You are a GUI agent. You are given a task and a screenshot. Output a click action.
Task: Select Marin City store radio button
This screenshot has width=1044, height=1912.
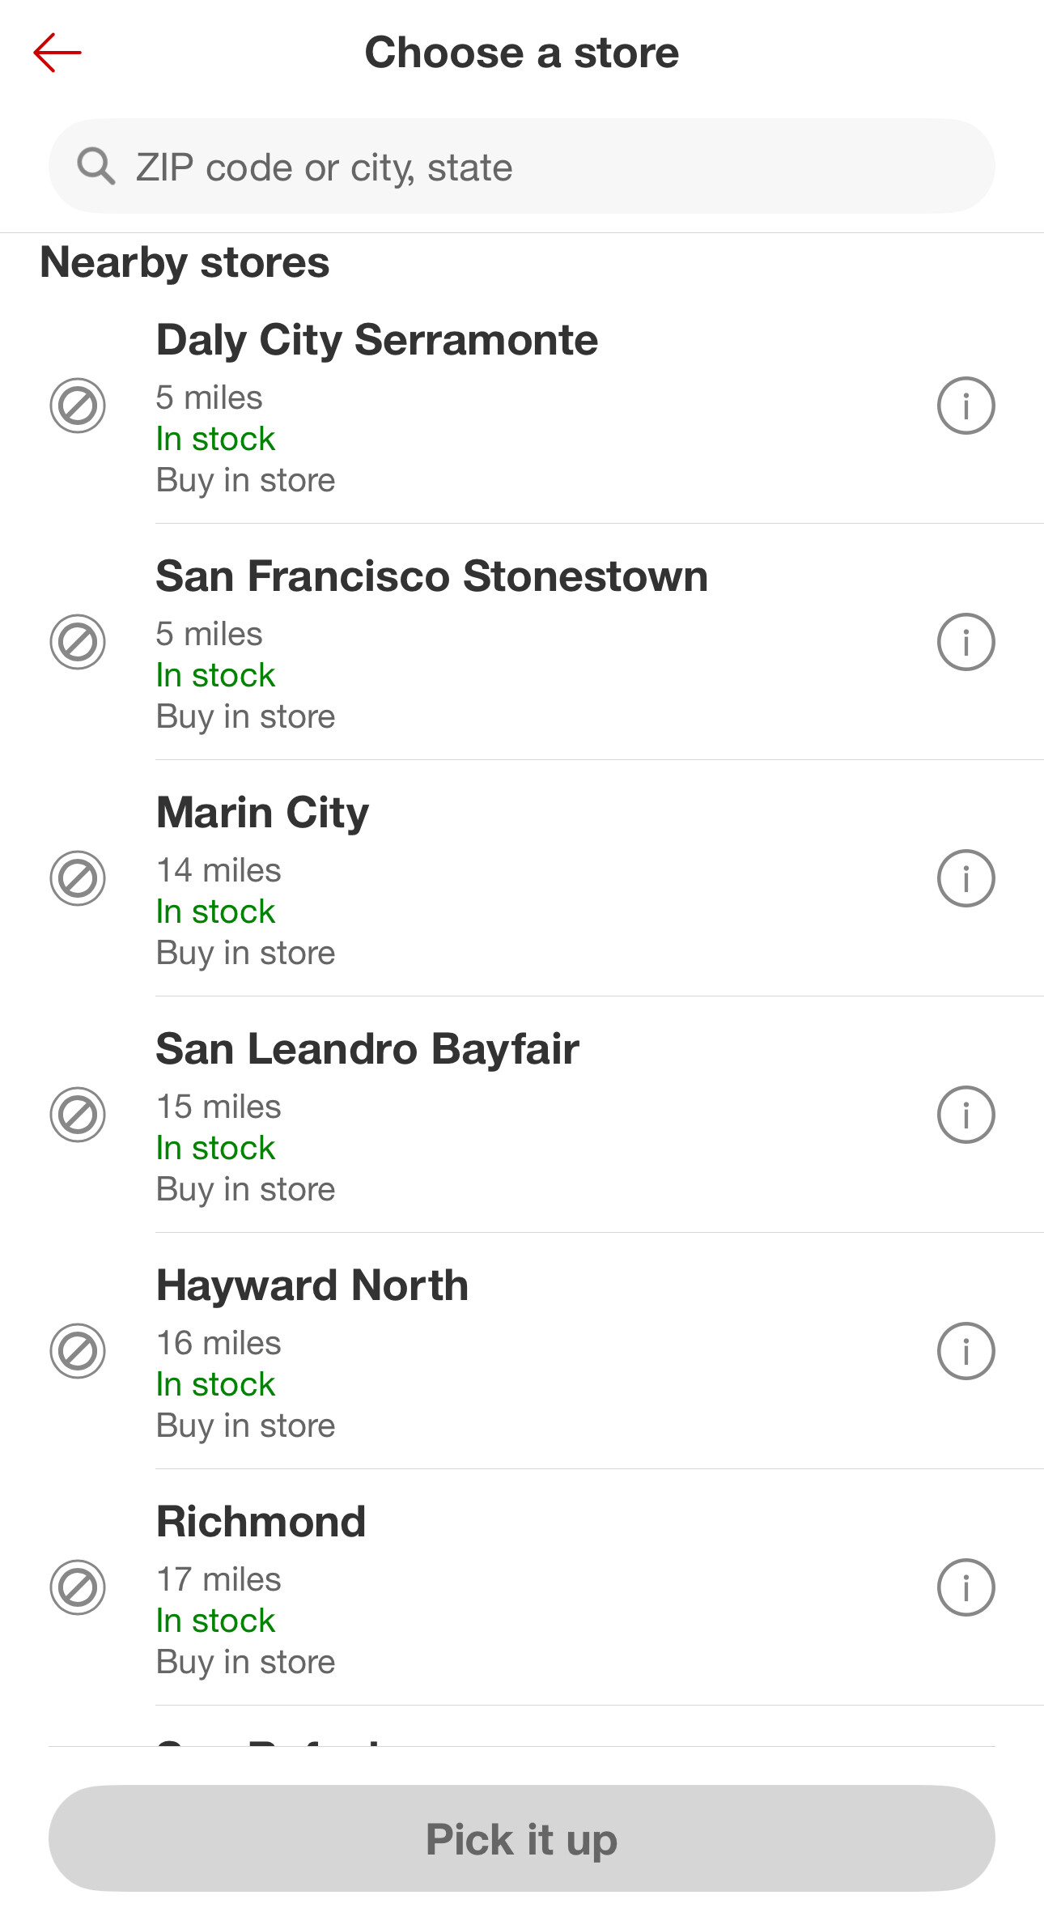[x=78, y=878]
